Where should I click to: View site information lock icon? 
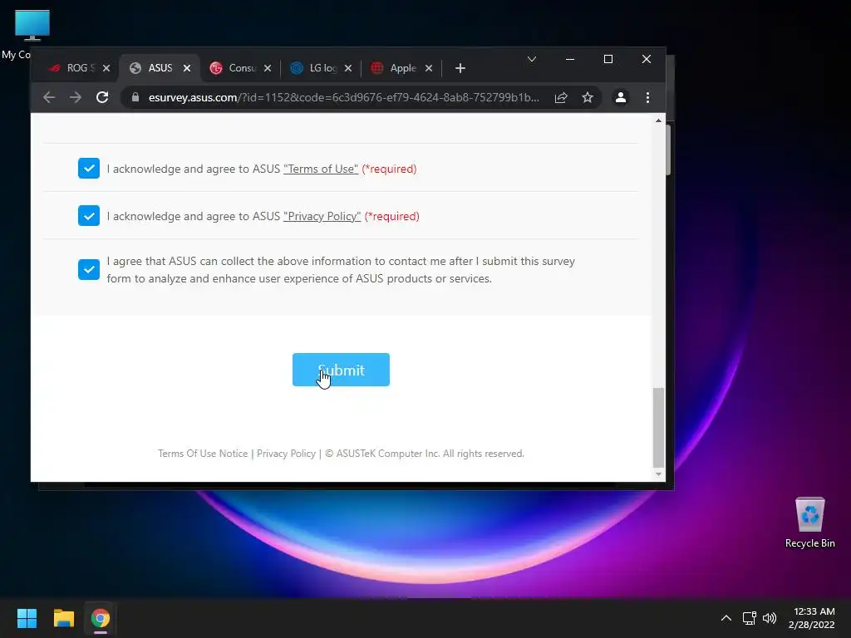click(135, 97)
